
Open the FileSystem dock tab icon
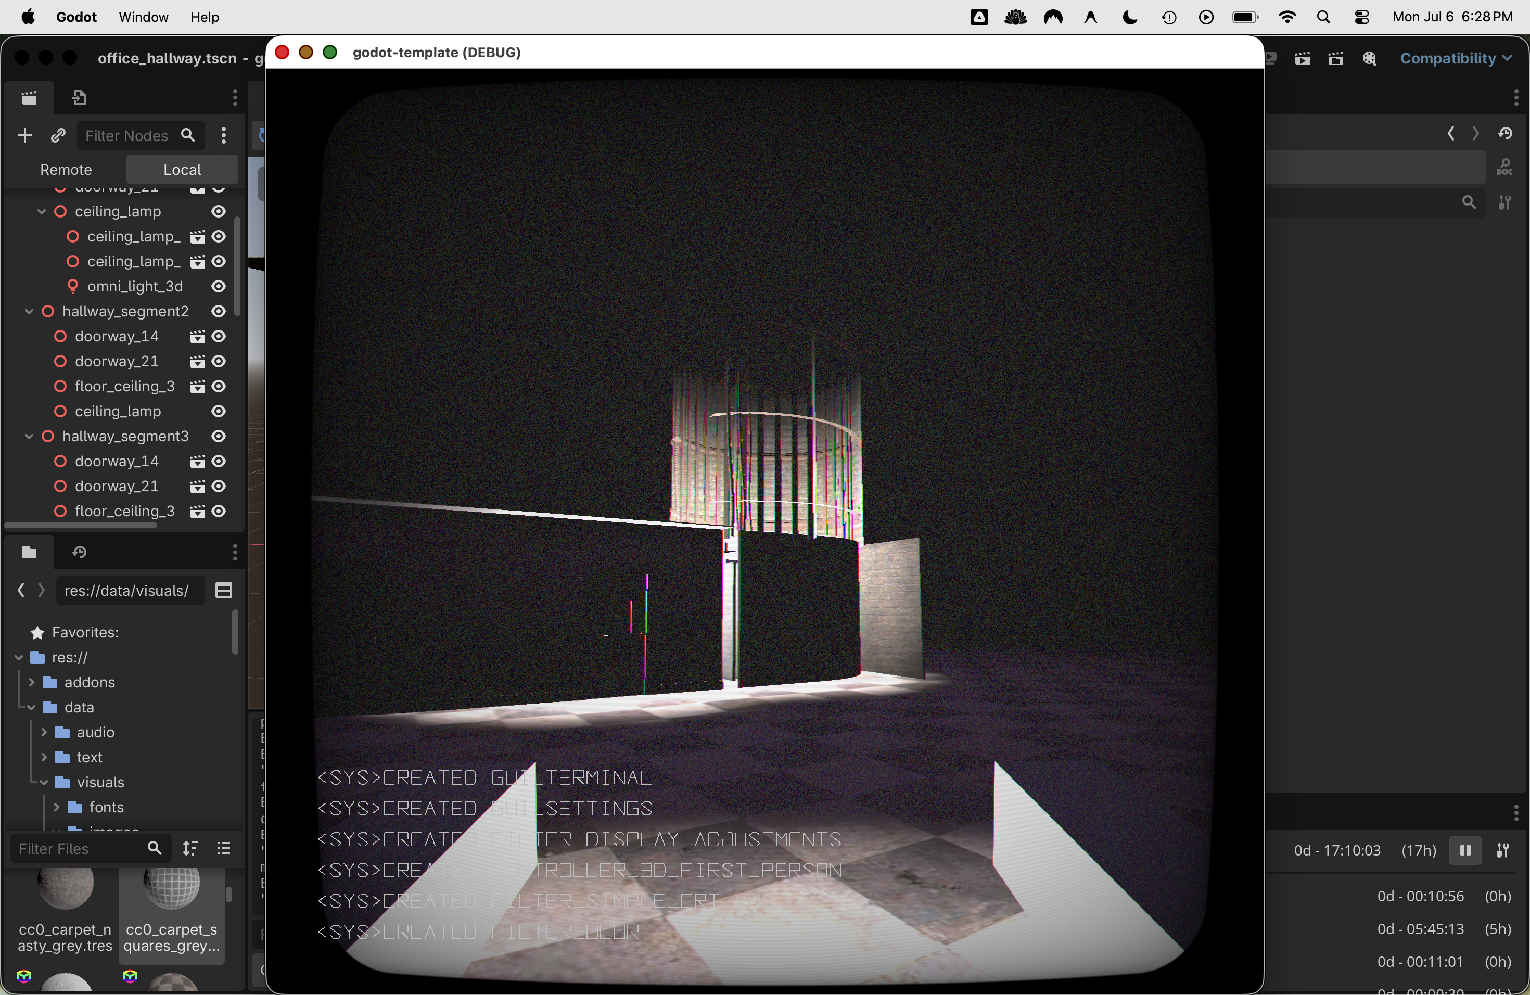click(29, 552)
